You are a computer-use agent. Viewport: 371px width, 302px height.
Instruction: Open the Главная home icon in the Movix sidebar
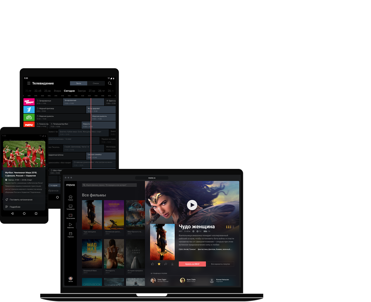click(x=70, y=197)
